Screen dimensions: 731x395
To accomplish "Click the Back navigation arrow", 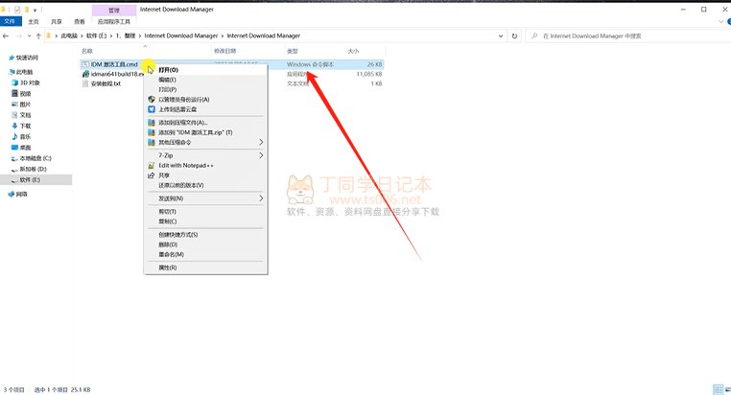I will 6,35.
